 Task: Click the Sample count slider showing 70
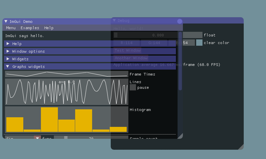click(x=91, y=137)
